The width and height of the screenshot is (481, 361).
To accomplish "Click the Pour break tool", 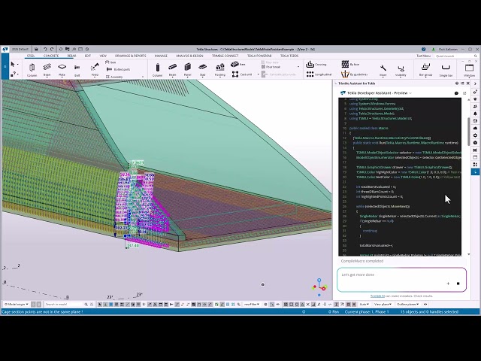I will click(x=271, y=67).
